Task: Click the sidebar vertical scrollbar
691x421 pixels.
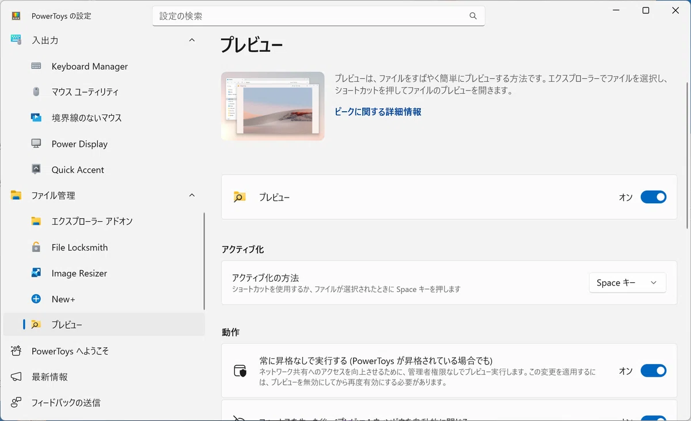Action: click(204, 261)
